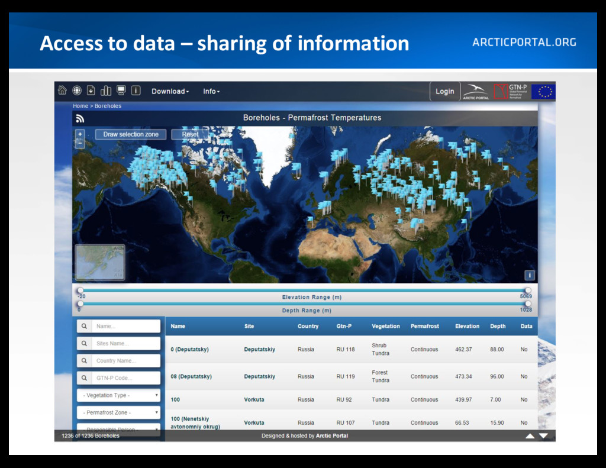Click the download document icon
Viewport: 606px width, 468px height.
click(91, 91)
